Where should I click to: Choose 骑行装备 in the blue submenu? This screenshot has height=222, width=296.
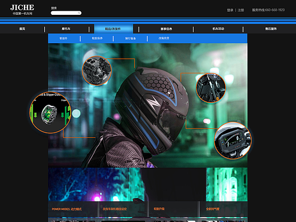pyautogui.click(x=130, y=39)
